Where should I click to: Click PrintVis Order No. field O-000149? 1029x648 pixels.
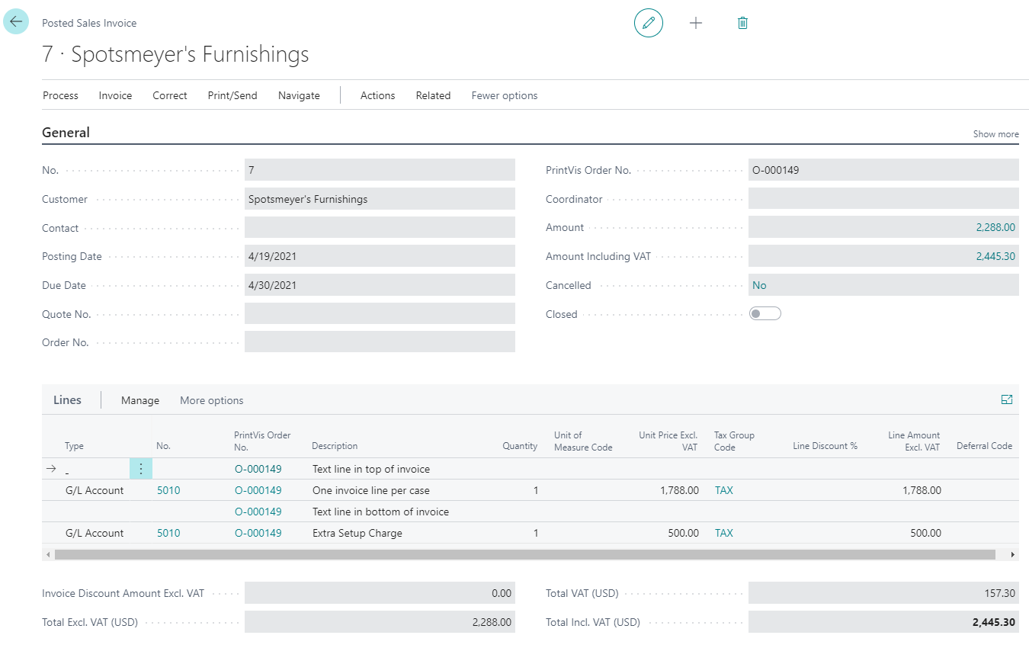883,170
